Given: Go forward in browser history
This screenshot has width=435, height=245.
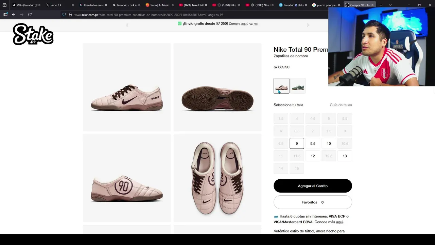Looking at the screenshot, I should point(22,15).
